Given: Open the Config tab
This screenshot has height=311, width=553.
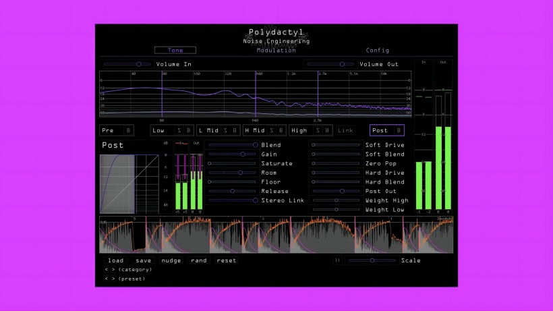Looking at the screenshot, I should [x=377, y=51].
